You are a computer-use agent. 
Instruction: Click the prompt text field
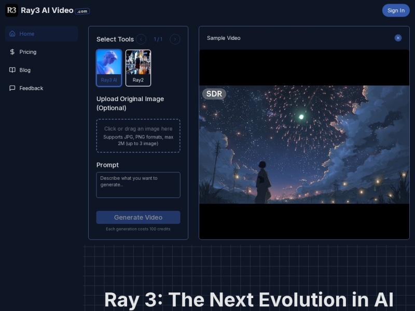point(138,185)
